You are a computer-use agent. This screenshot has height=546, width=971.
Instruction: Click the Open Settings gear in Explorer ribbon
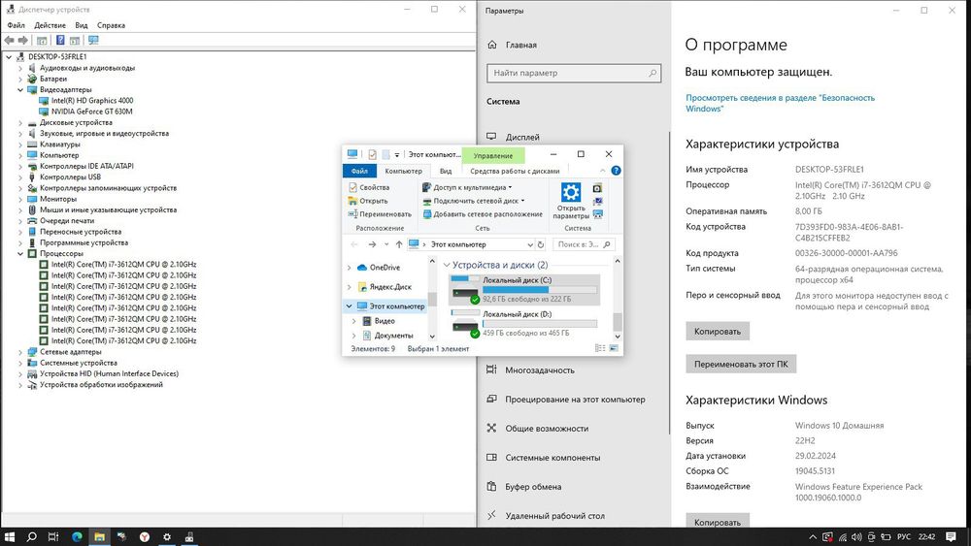point(570,201)
